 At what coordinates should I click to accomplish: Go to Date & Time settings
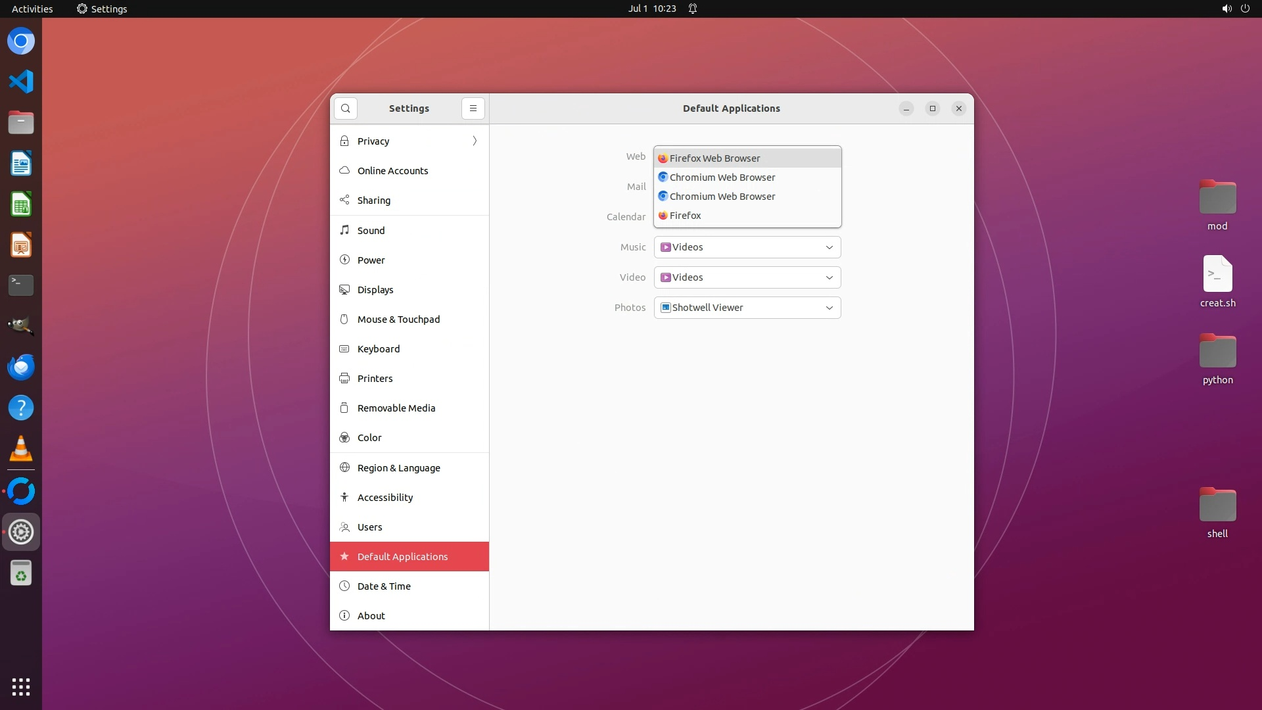tap(384, 586)
